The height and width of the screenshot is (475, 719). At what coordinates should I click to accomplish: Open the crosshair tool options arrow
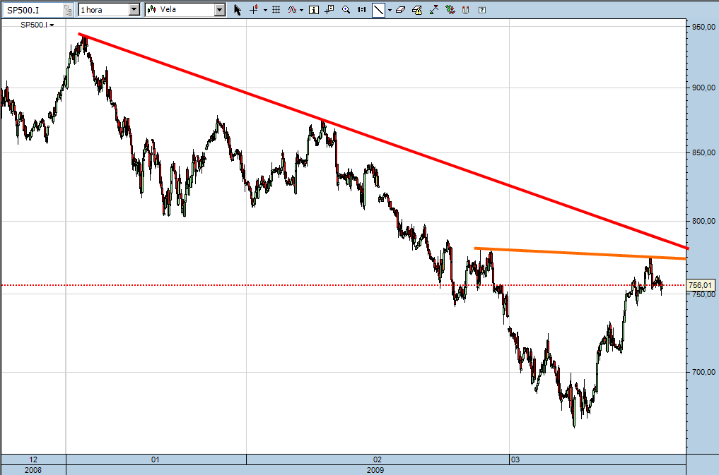(x=265, y=10)
